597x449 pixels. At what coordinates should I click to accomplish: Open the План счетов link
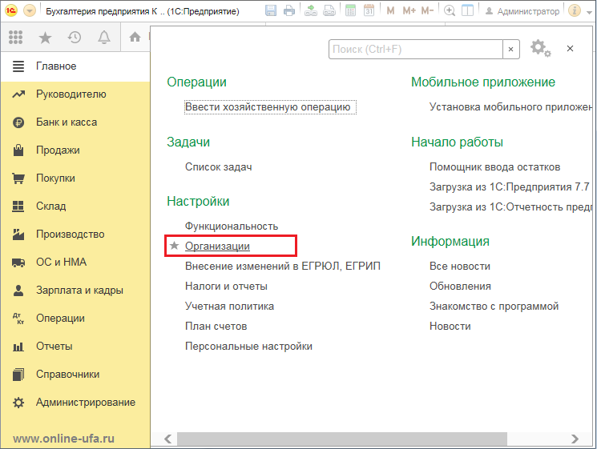216,327
